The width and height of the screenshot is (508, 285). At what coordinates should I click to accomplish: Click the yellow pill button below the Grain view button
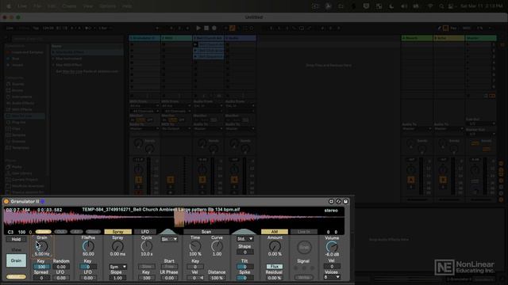click(x=16, y=276)
